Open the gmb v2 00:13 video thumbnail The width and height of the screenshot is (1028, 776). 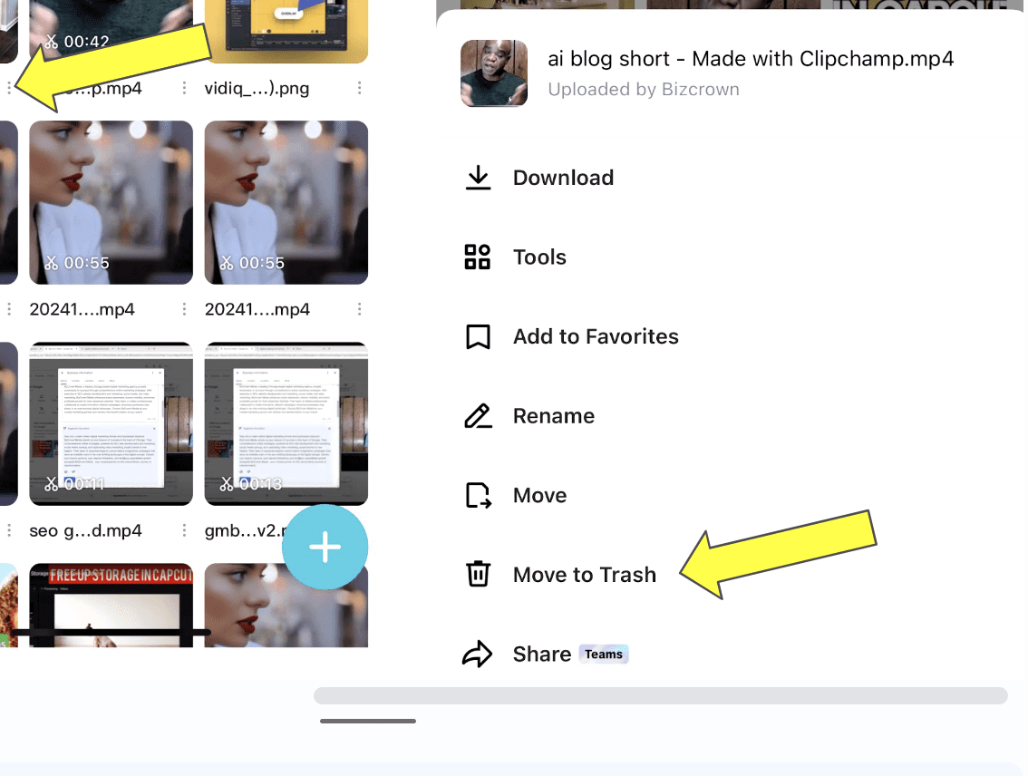[x=286, y=423]
